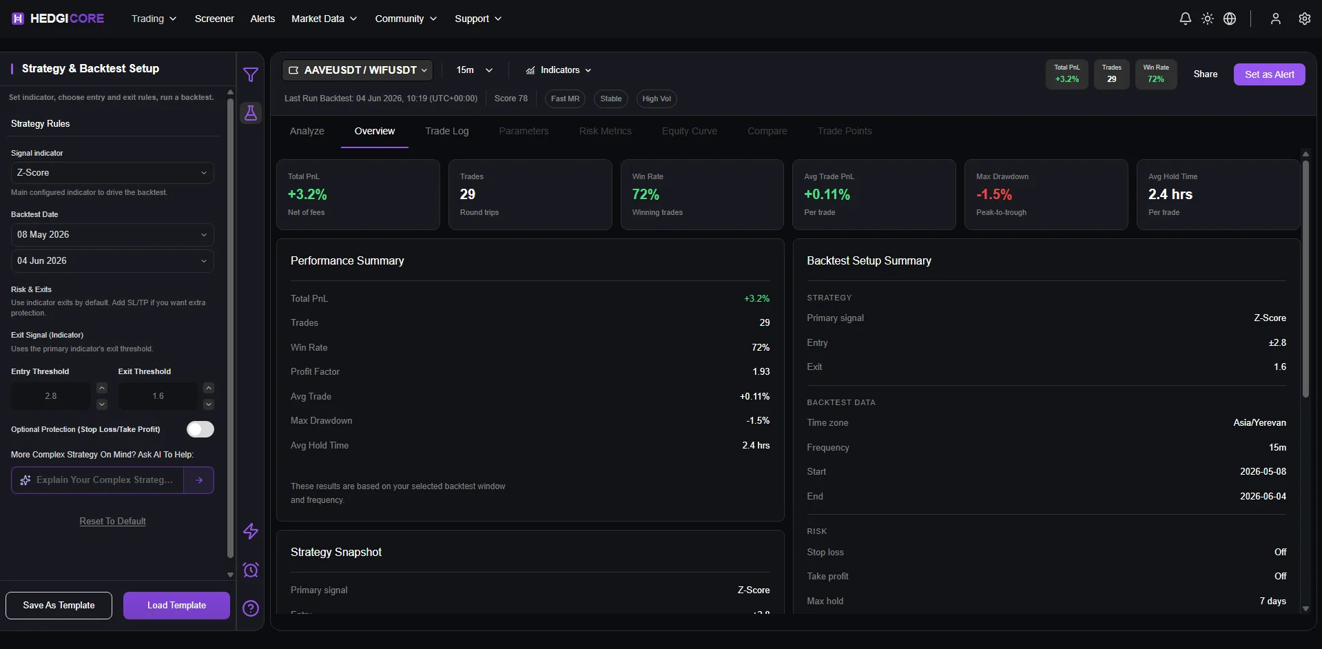Open the 08 May 2026 start date dropdown
Image resolution: width=1322 pixels, height=649 pixels.
tap(112, 235)
